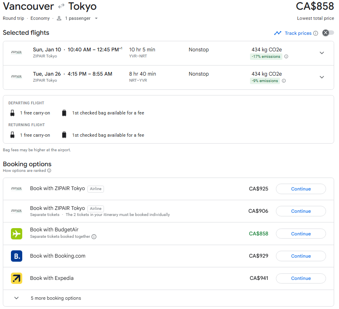Click the CA$858 lowest total price heading

coord(315,6)
